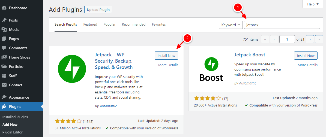Image resolution: width=326 pixels, height=137 pixels.
Task: Switch to the Popular tab
Action: click(109, 25)
